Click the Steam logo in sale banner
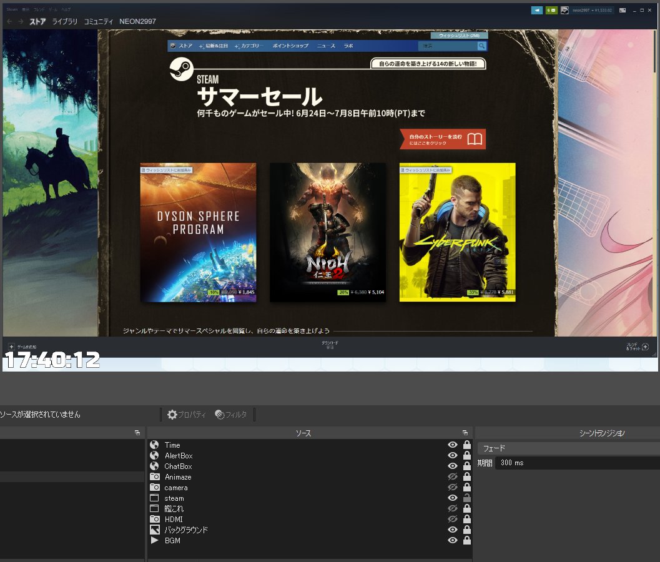The height and width of the screenshot is (562, 660). [181, 69]
